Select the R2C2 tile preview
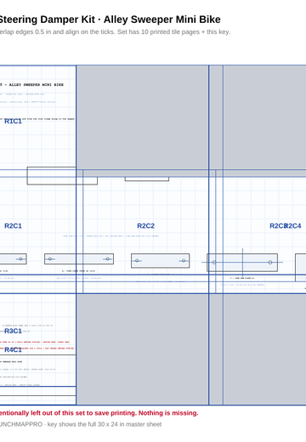306x442 pixels. 146,232
